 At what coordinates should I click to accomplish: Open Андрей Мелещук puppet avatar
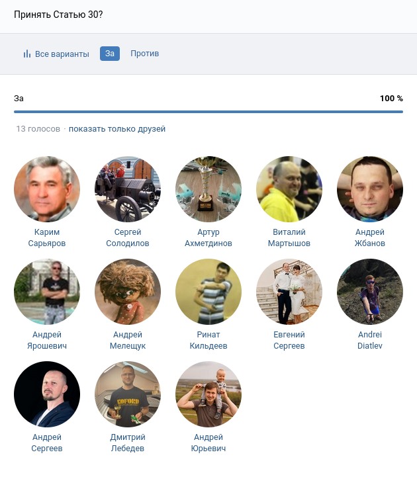[x=128, y=292]
